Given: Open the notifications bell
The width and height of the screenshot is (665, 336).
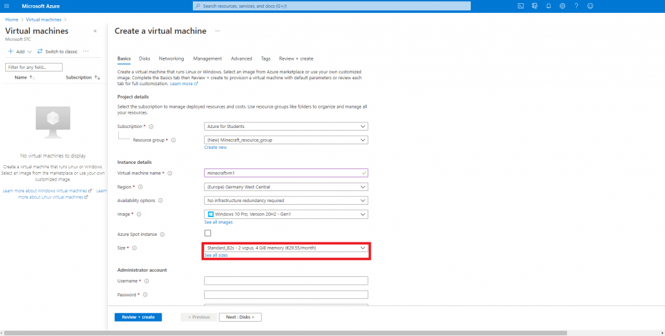Looking at the screenshot, I should pyautogui.click(x=549, y=6).
